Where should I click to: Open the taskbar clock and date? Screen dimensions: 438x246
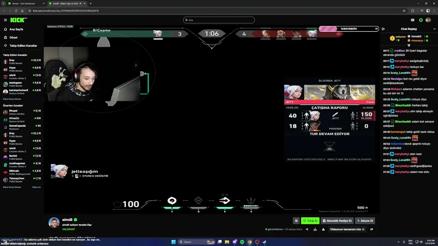point(430,242)
